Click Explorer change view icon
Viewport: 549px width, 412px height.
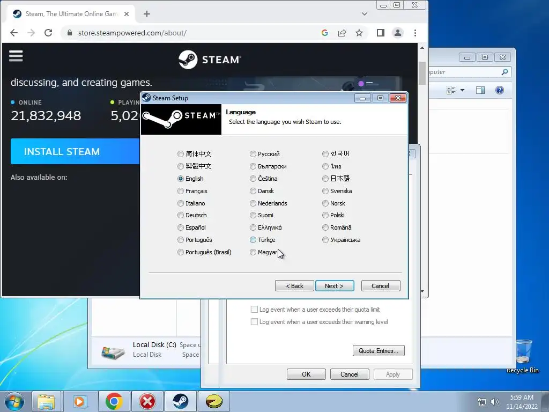click(451, 90)
